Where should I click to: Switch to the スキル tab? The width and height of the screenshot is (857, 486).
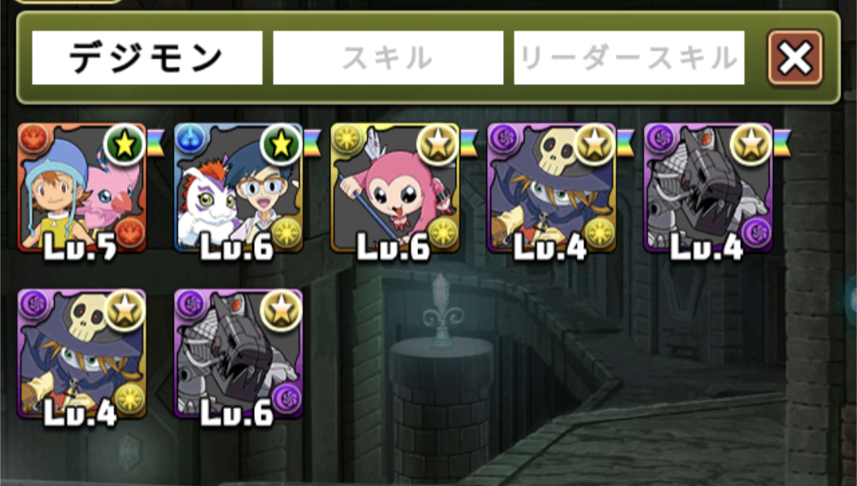[388, 58]
